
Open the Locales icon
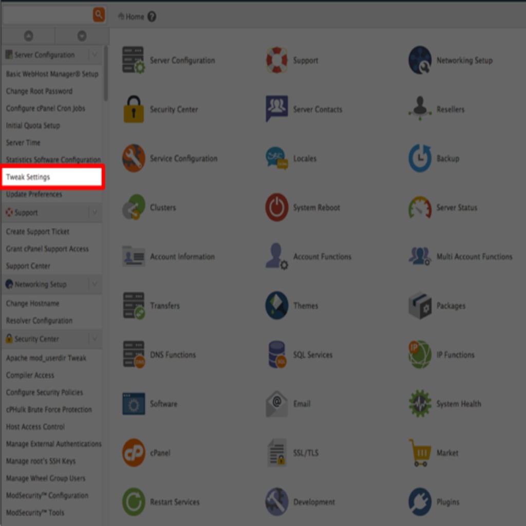click(x=276, y=158)
